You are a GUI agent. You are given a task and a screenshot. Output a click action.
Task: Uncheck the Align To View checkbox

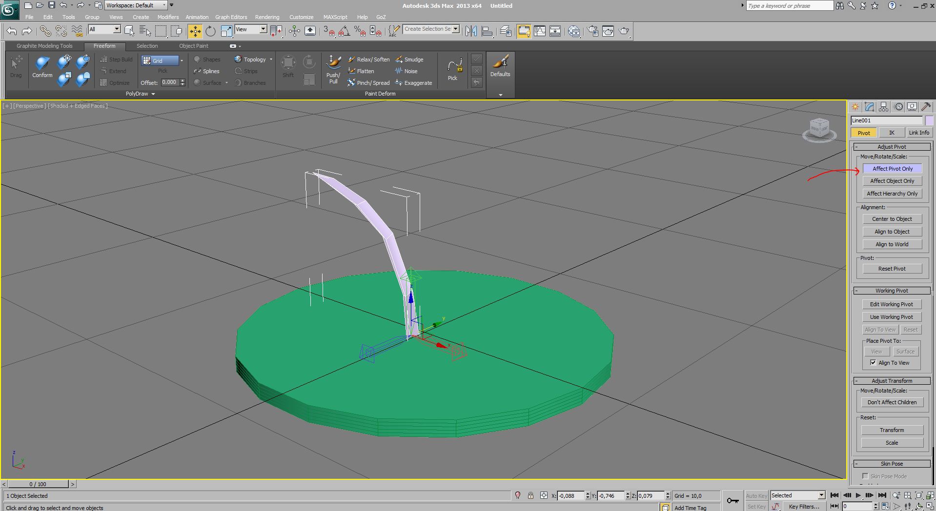[873, 362]
